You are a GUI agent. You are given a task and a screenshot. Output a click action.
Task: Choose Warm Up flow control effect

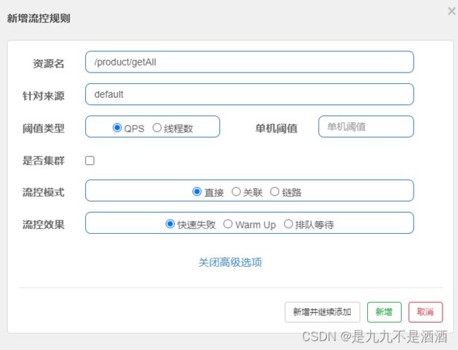[x=228, y=224]
